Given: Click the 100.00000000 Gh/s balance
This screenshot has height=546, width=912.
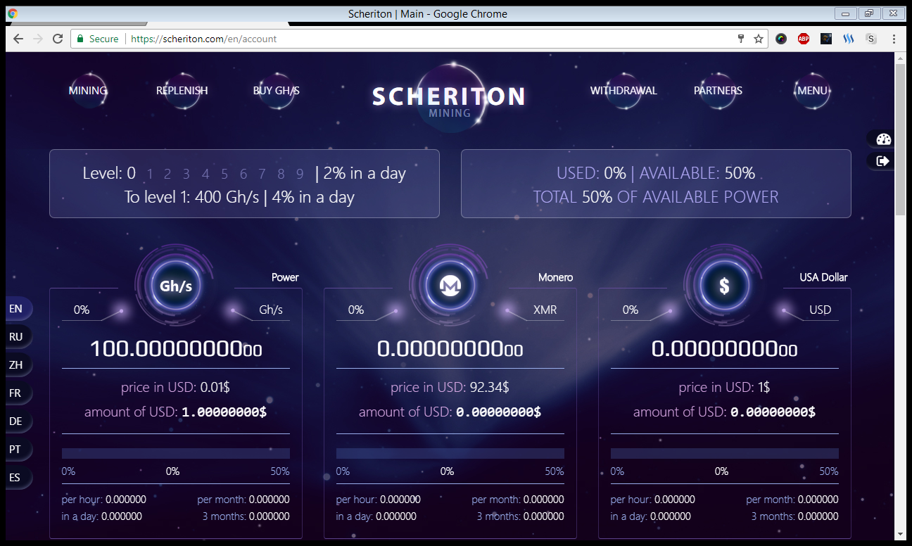Looking at the screenshot, I should click(176, 348).
